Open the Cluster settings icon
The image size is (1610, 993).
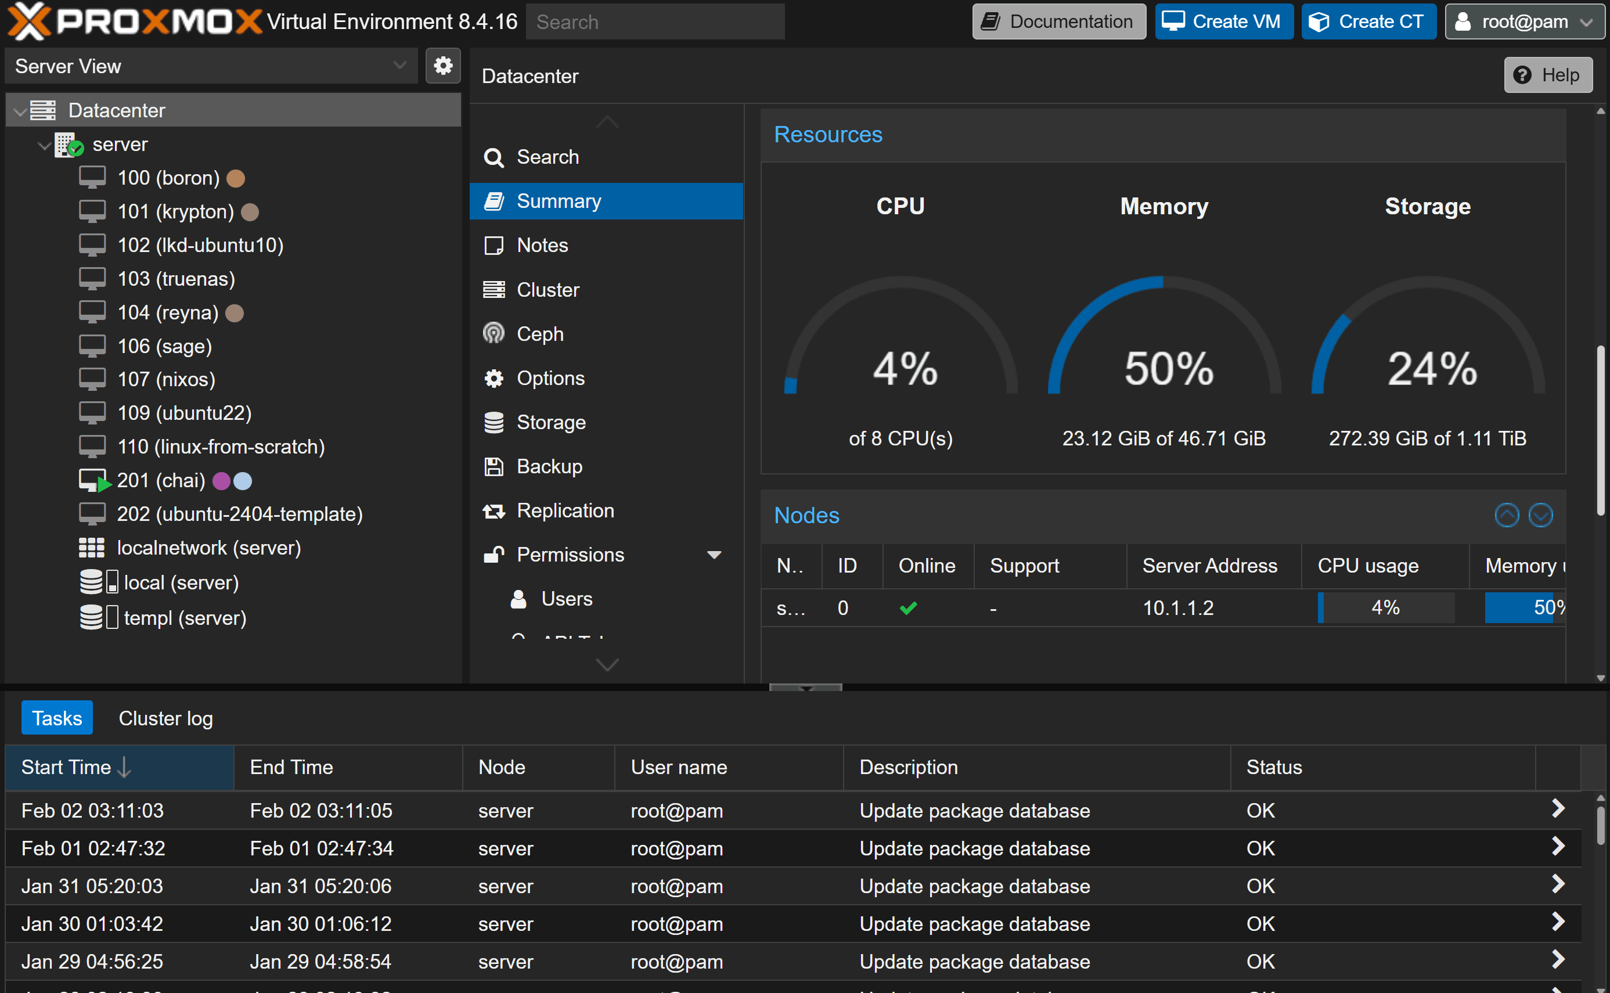pyautogui.click(x=493, y=289)
